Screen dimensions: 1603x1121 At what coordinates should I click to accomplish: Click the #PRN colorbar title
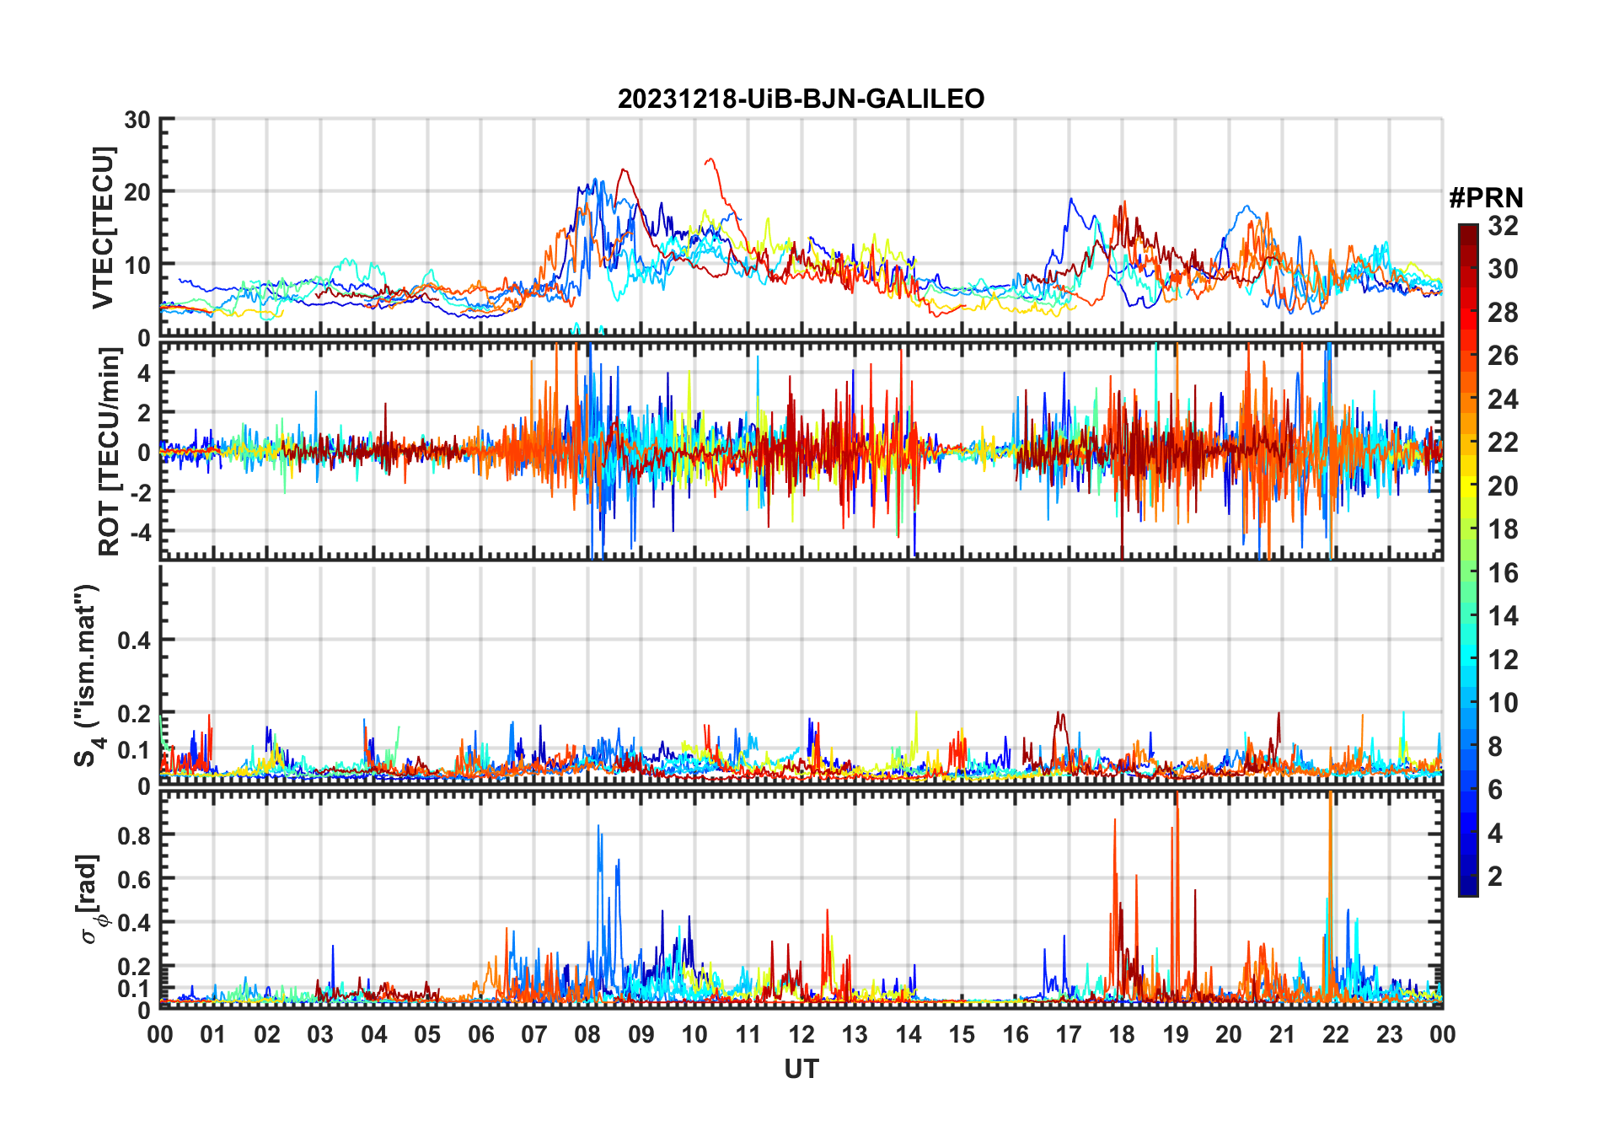pyautogui.click(x=1486, y=198)
